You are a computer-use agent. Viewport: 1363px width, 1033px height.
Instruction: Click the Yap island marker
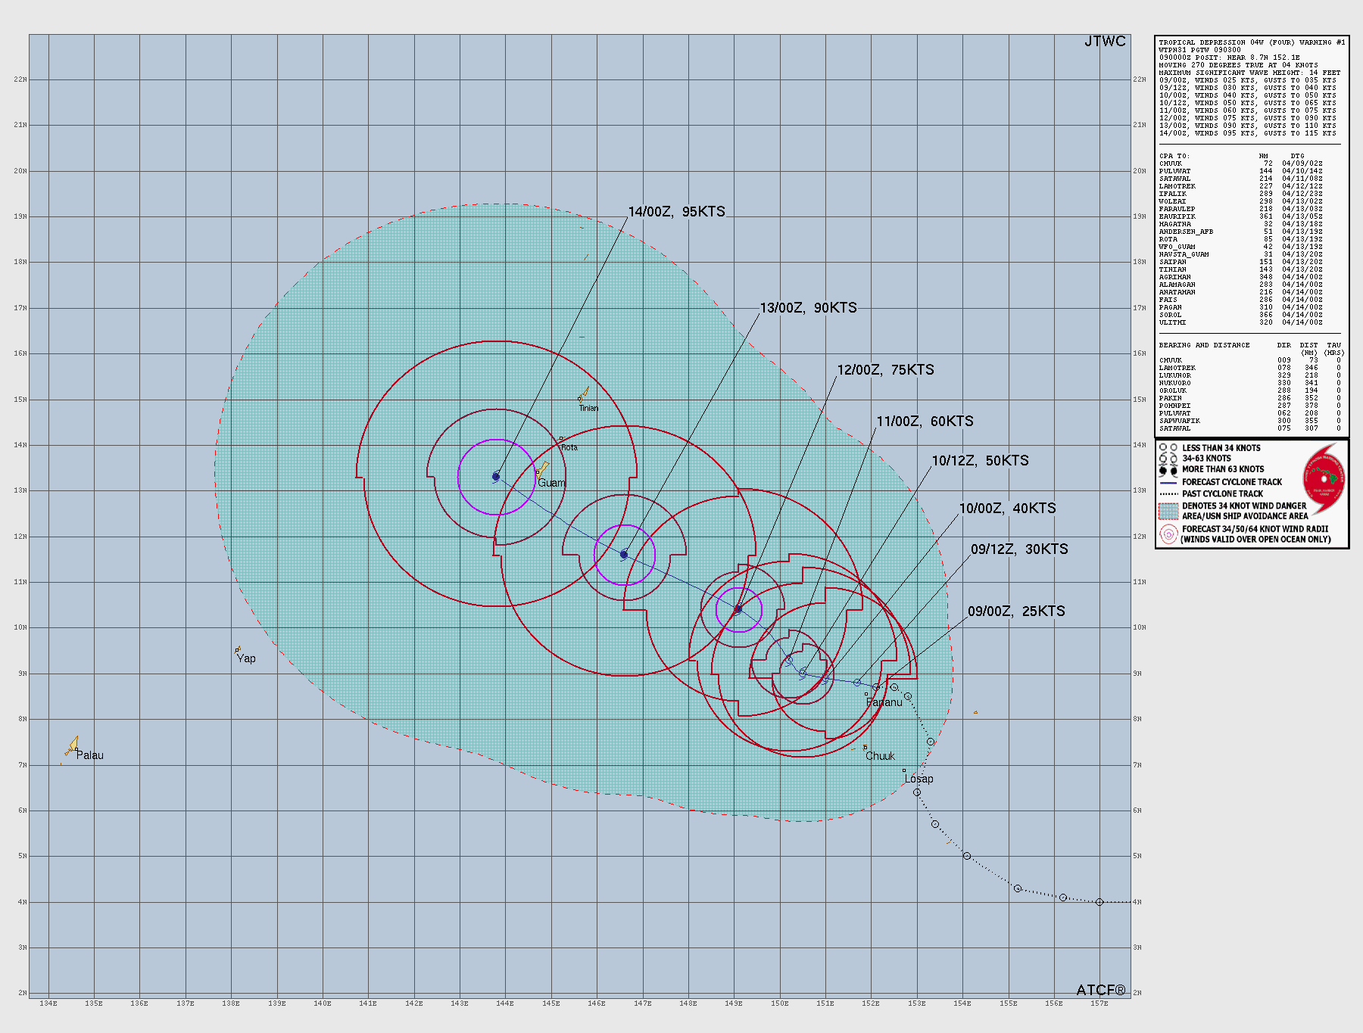coord(235,649)
